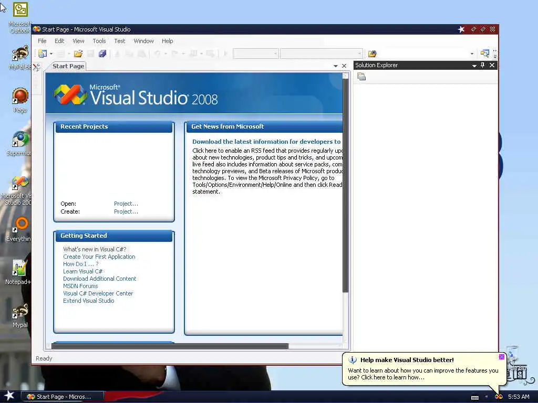
Task: Click the Recent Projects panel header
Action: click(x=113, y=126)
